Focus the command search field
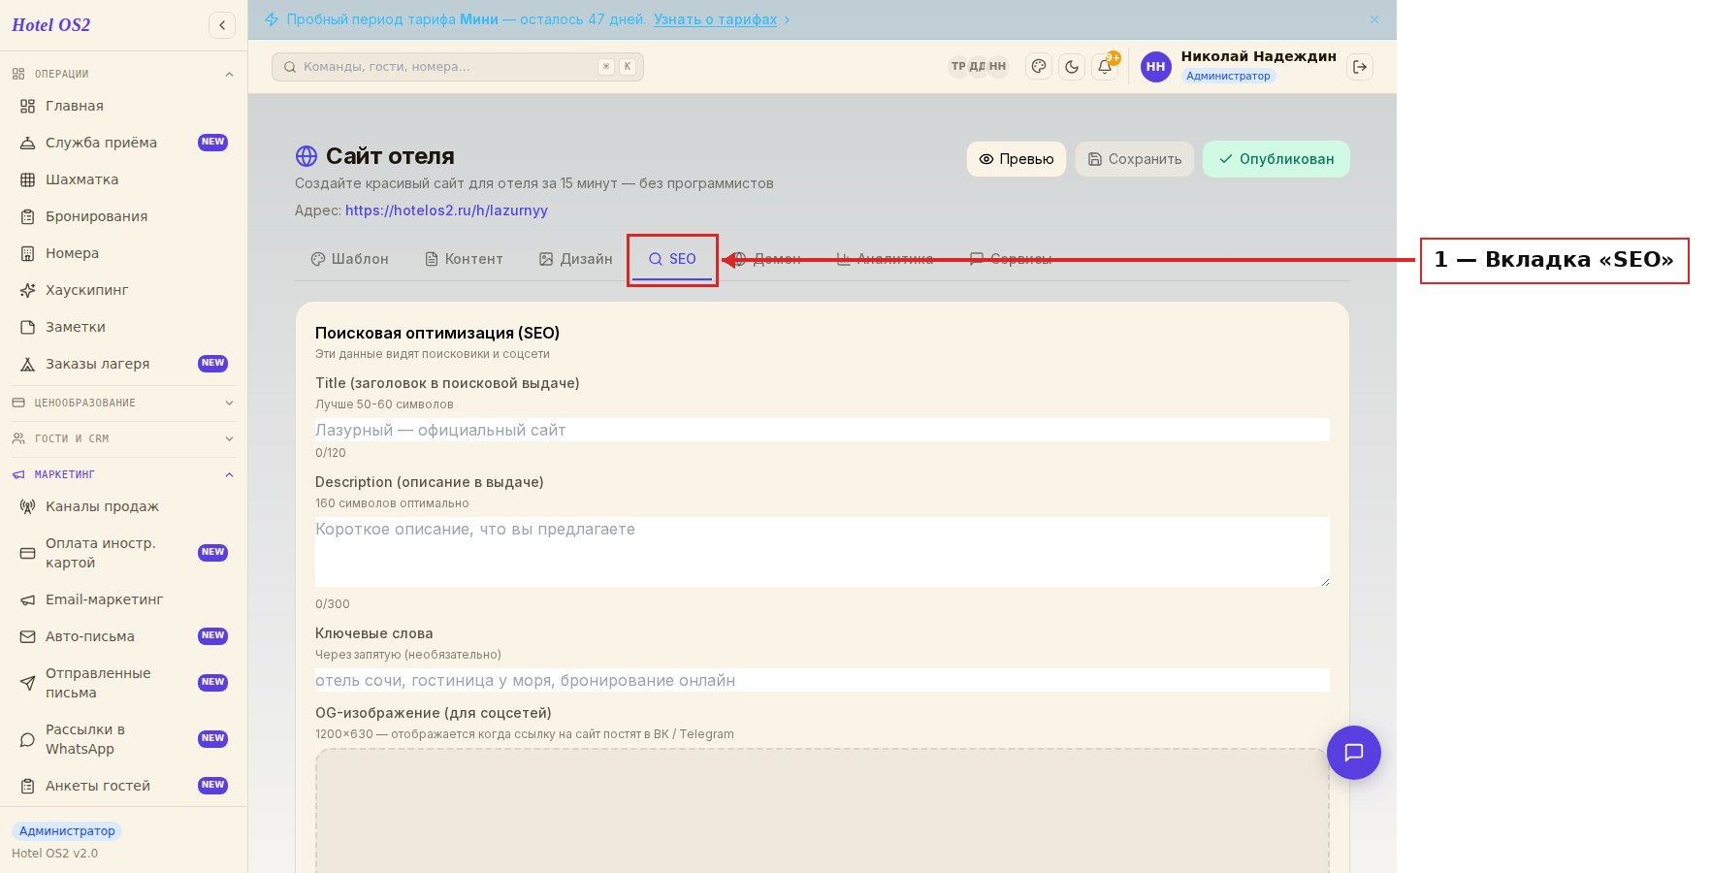The height and width of the screenshot is (873, 1712). [x=458, y=67]
